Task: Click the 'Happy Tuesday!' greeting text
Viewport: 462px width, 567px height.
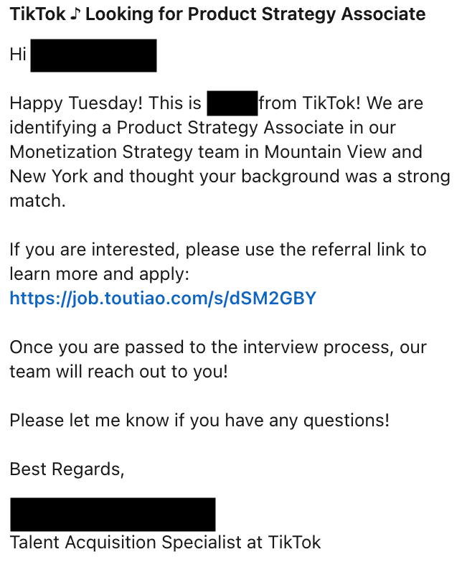Action: (x=76, y=103)
